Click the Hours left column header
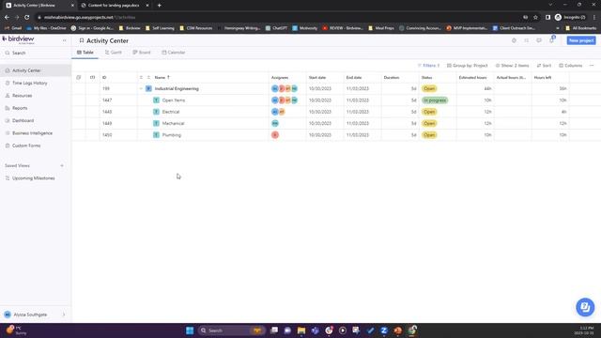 543,77
